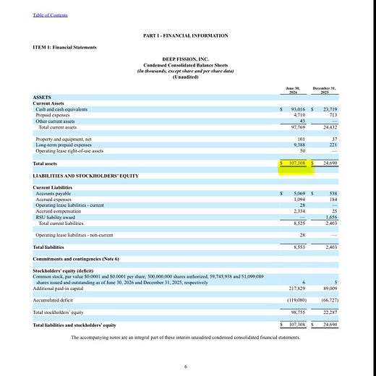Viewport: 376px width, 376px height.
Task: Click the cash value 93,016
Action: [x=298, y=109]
